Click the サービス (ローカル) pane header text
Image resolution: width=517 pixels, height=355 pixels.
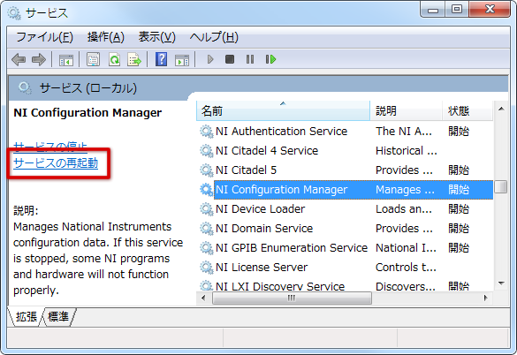coord(88,88)
